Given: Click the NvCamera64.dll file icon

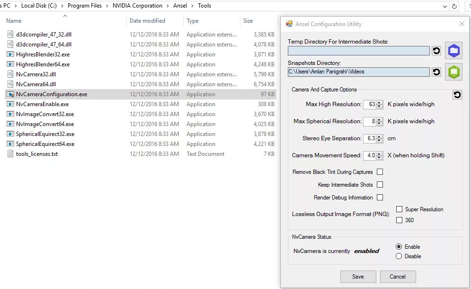Looking at the screenshot, I should click(x=10, y=84).
